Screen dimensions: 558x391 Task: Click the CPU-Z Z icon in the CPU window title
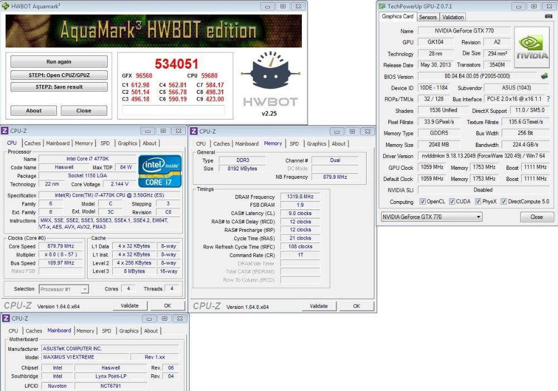(x=4, y=131)
